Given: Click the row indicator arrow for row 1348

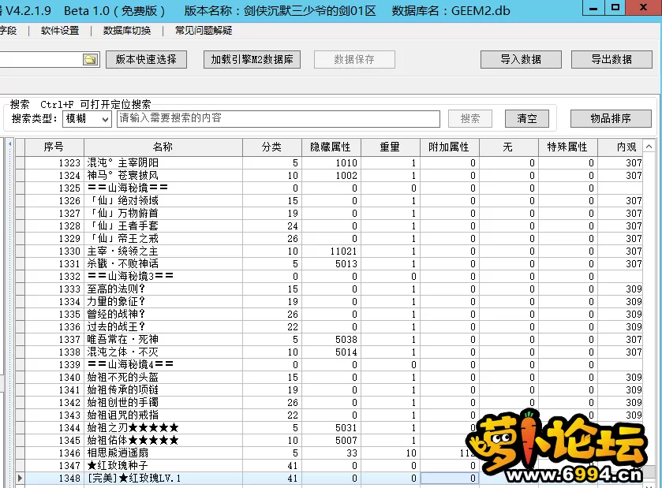Looking at the screenshot, I should click(x=20, y=479).
